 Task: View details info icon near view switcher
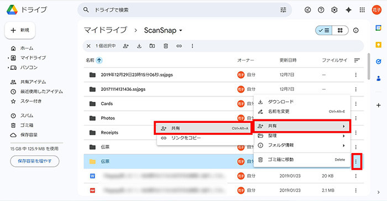355,30
